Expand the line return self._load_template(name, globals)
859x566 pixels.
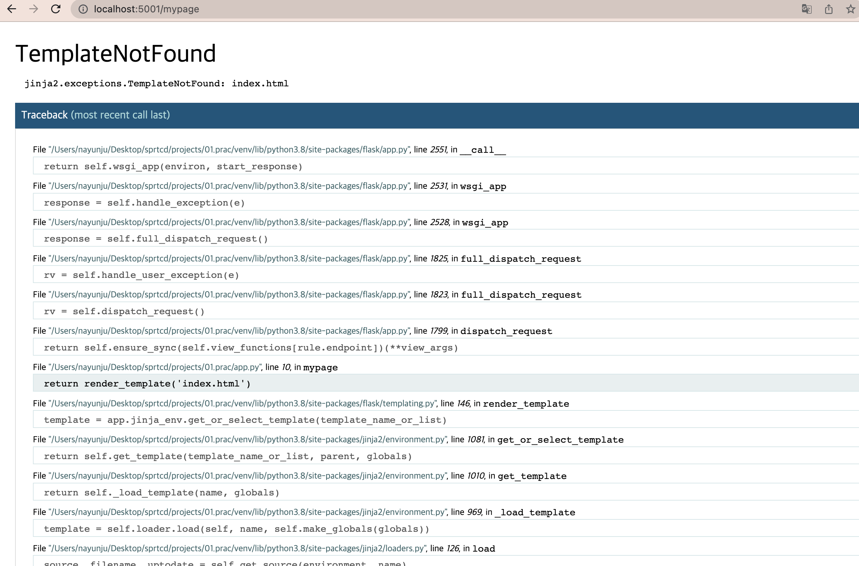click(446, 492)
